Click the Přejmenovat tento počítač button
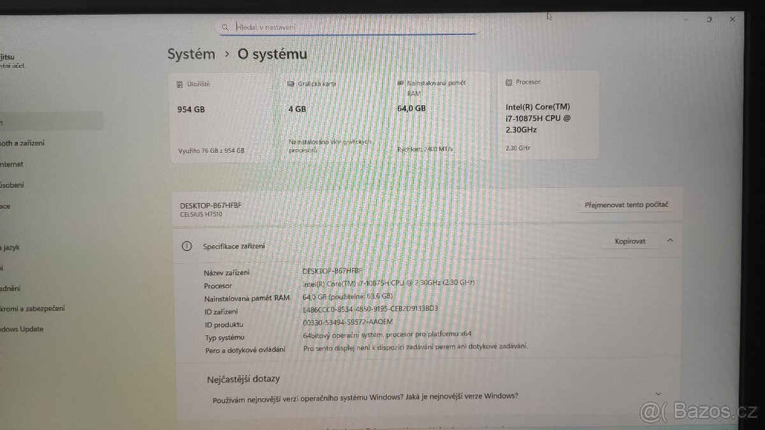The image size is (765, 430). (626, 204)
